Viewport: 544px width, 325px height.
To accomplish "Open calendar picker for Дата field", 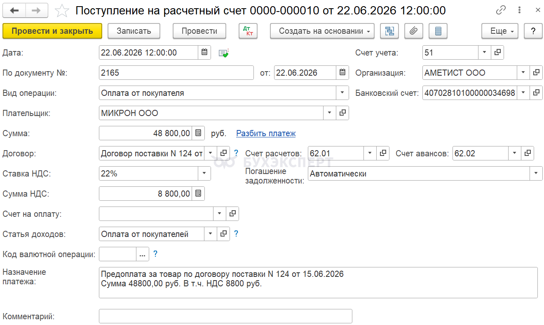I will coord(204,53).
